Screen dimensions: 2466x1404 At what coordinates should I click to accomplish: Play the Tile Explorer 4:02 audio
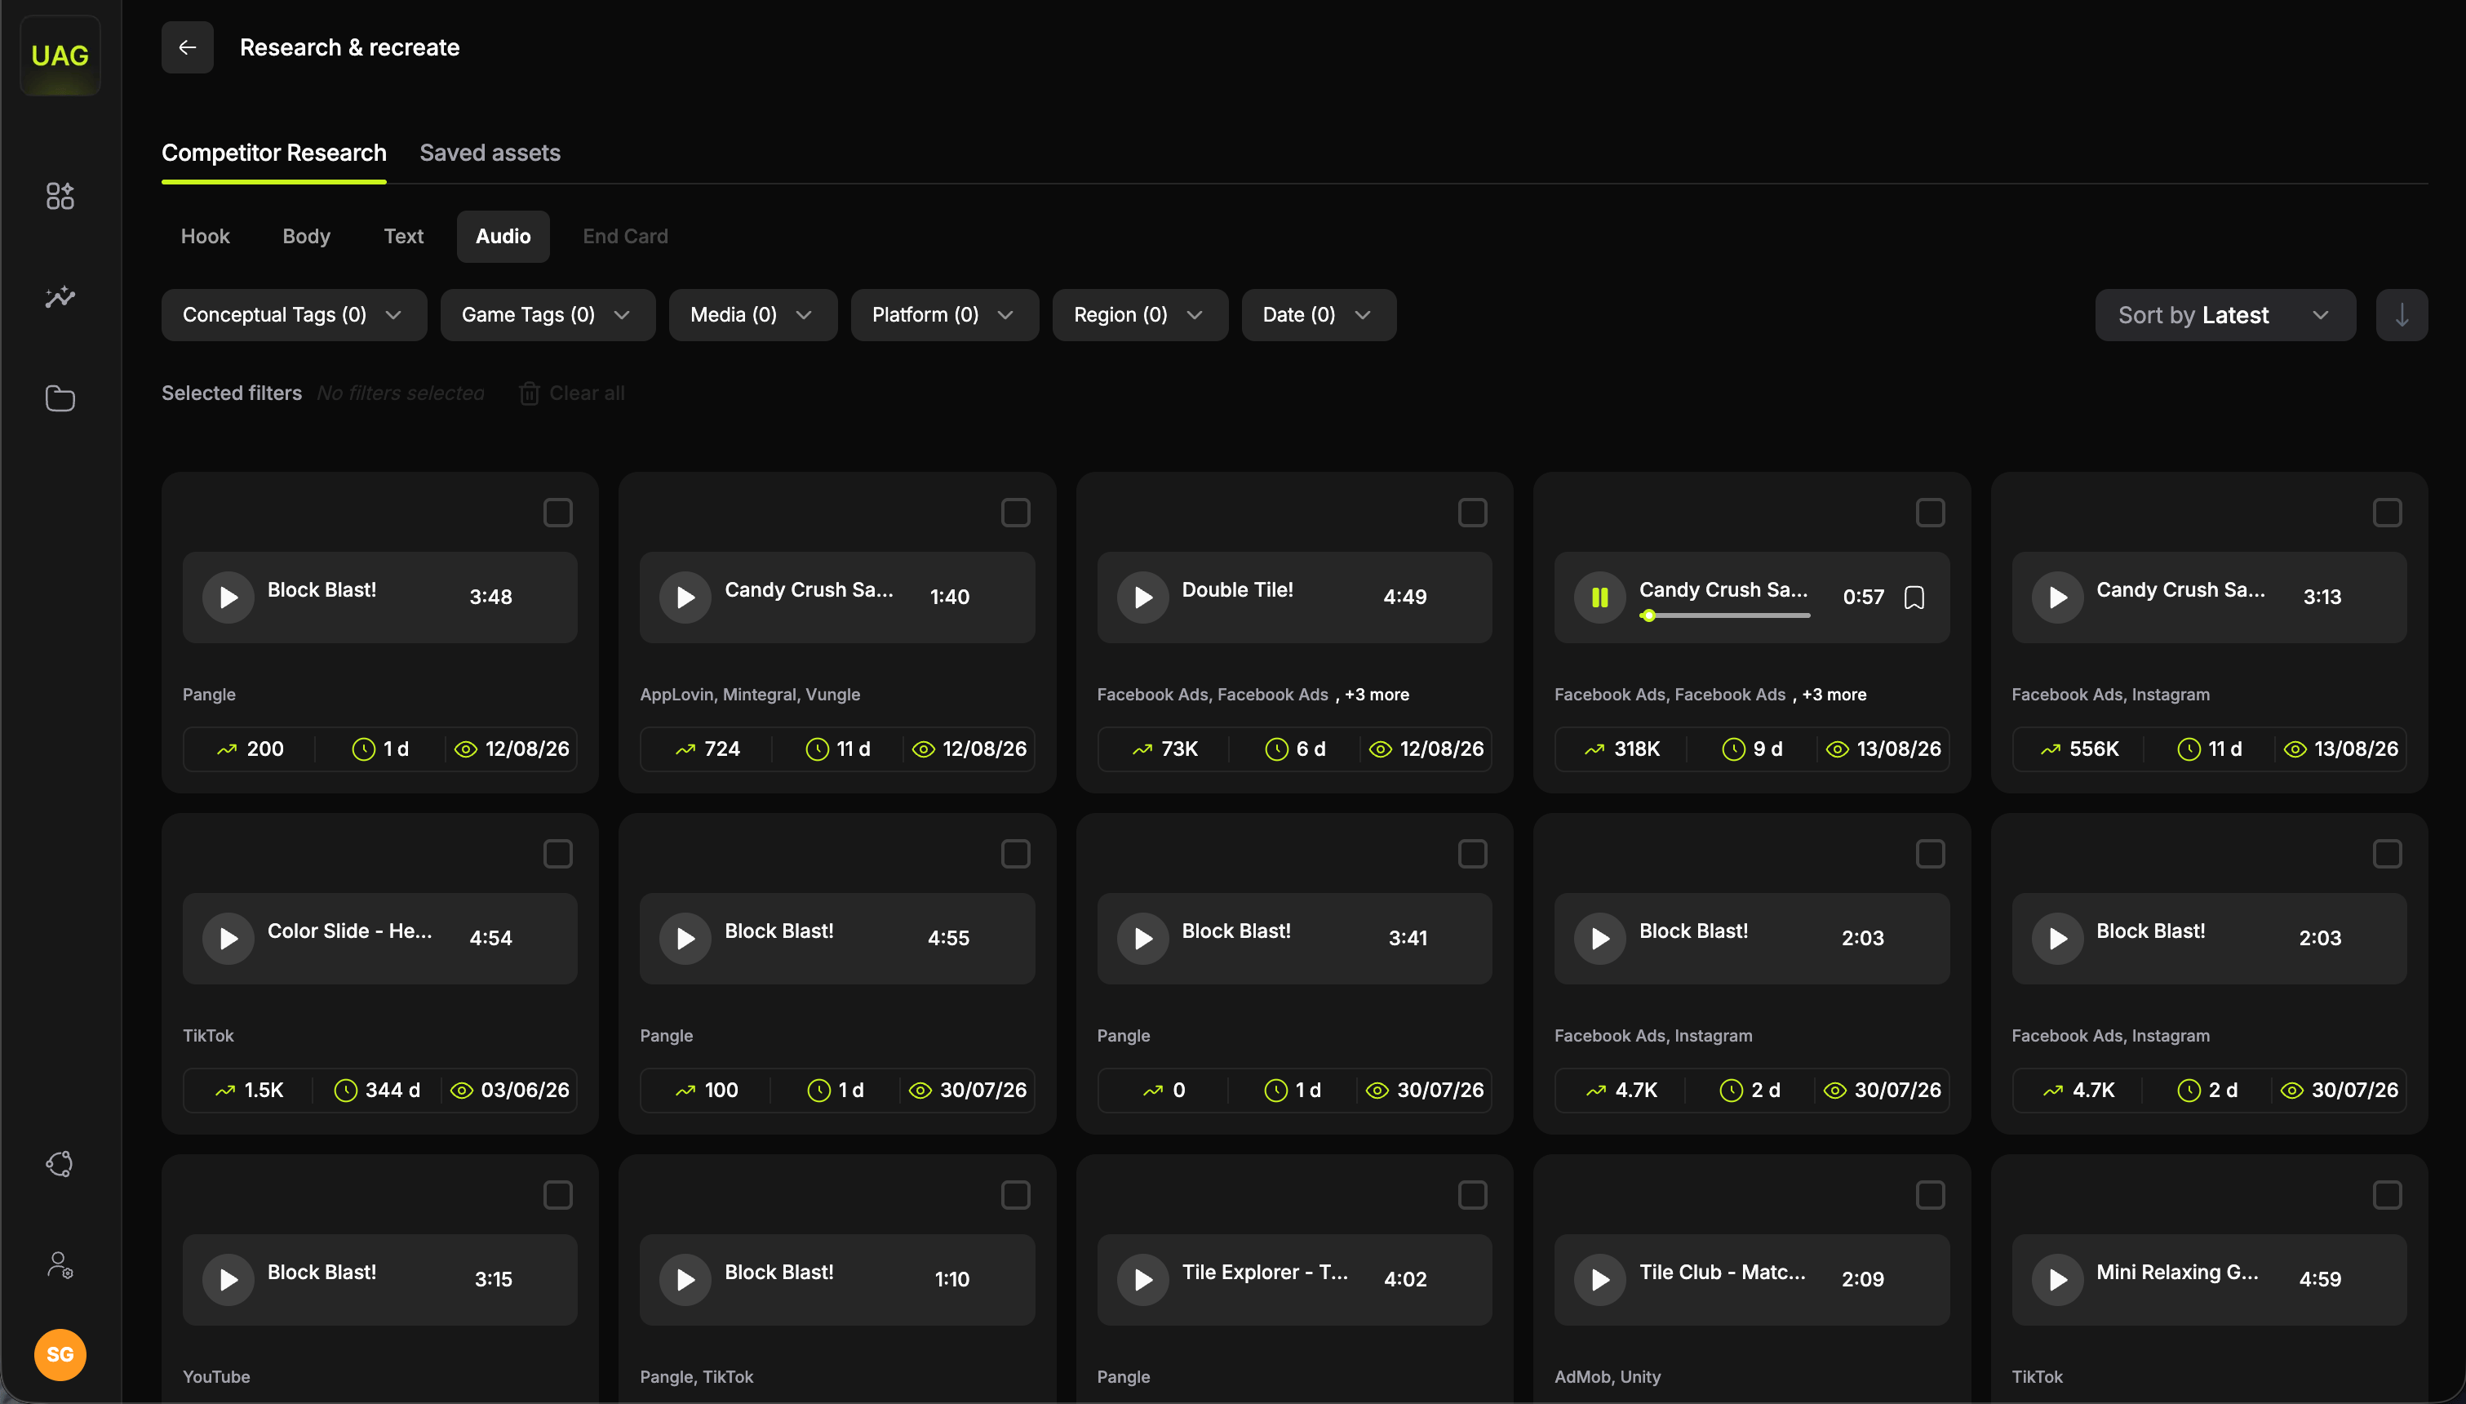pyautogui.click(x=1143, y=1281)
